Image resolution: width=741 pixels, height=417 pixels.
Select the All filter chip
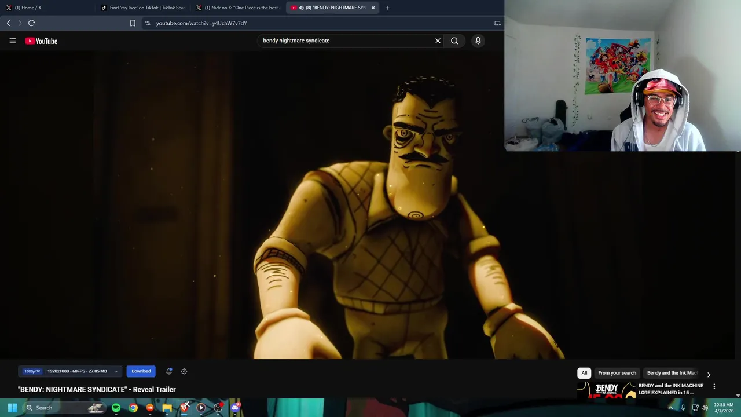(x=584, y=373)
